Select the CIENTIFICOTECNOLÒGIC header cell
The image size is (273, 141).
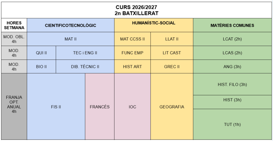(71, 25)
